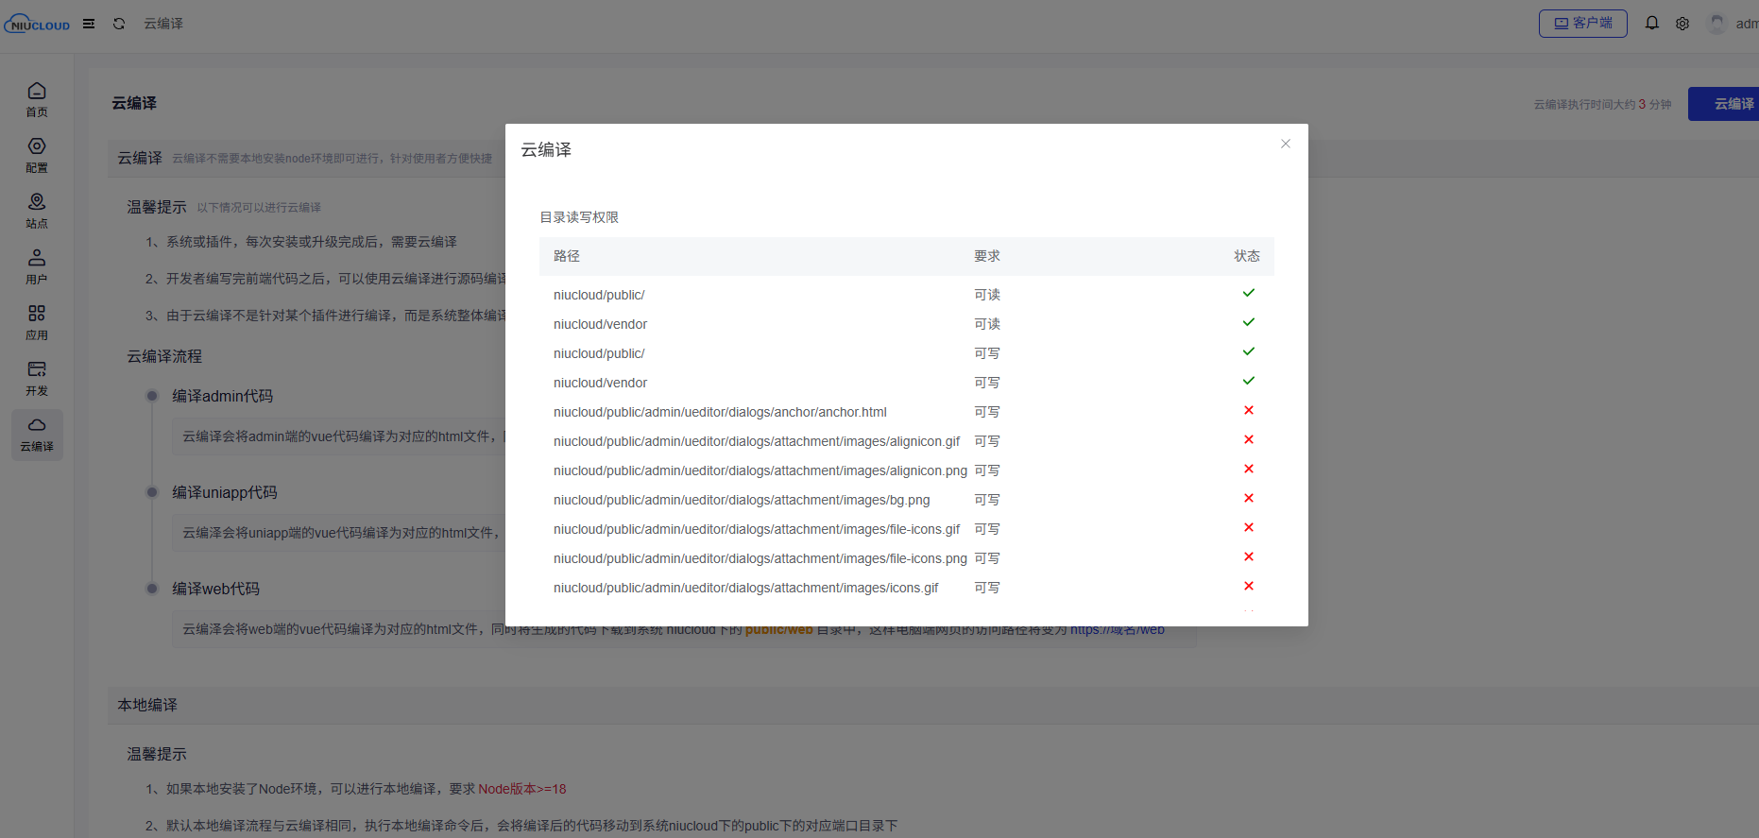Open the 用户 user section
This screenshot has height=838, width=1759.
point(37,266)
